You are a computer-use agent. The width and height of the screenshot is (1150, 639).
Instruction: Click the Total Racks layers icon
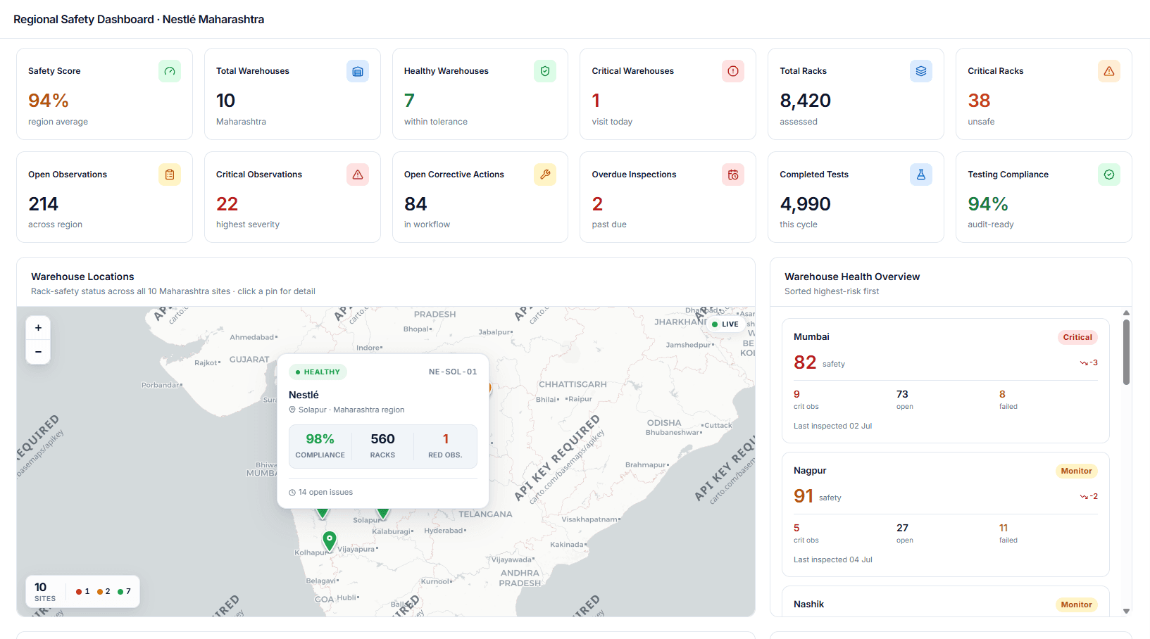tap(921, 71)
